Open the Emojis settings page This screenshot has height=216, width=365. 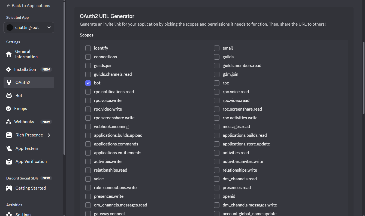point(21,109)
